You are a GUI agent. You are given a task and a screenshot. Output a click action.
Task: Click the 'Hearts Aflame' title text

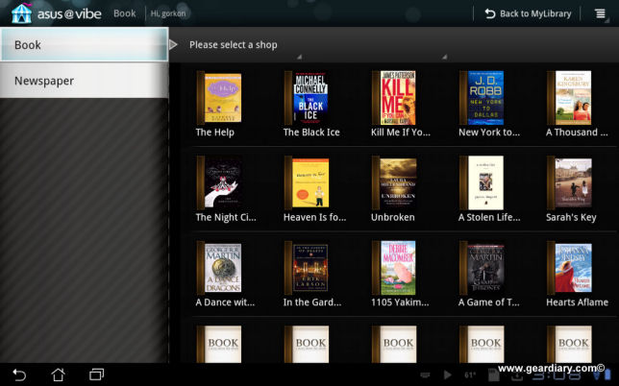click(577, 302)
